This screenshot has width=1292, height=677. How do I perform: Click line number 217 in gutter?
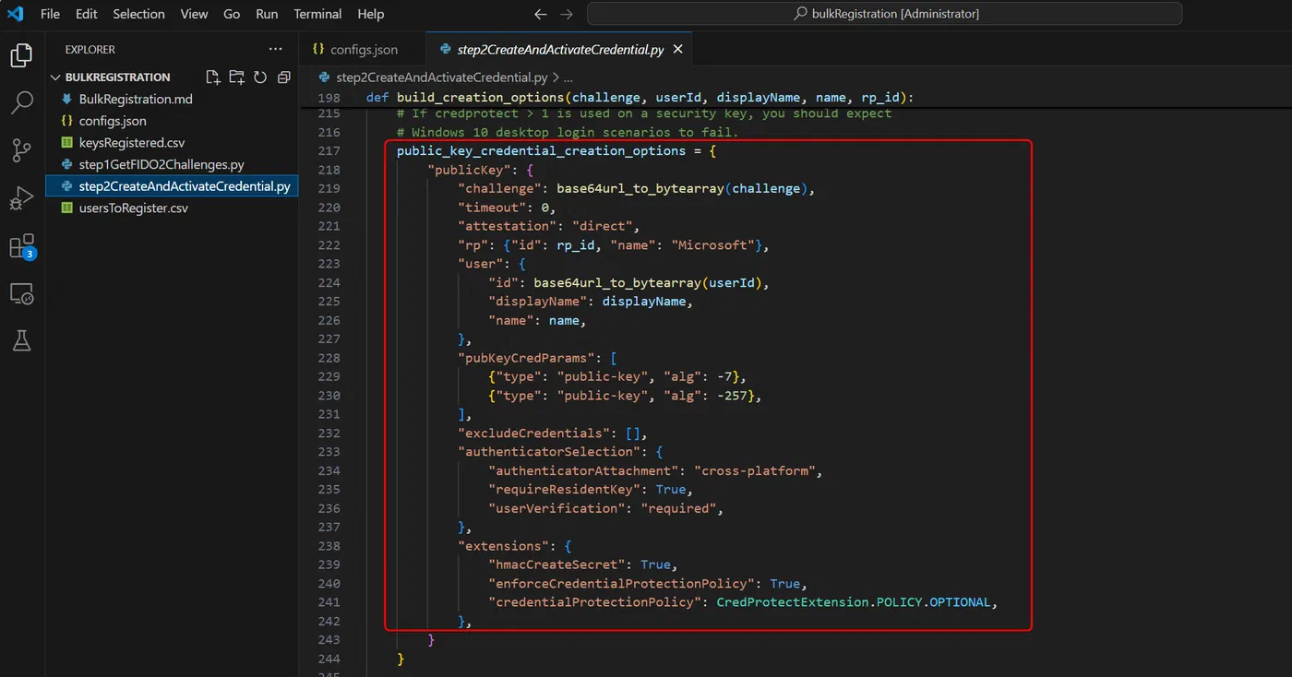(329, 150)
